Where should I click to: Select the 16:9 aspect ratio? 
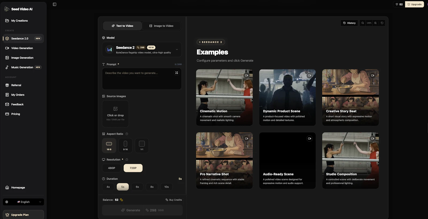(x=109, y=146)
